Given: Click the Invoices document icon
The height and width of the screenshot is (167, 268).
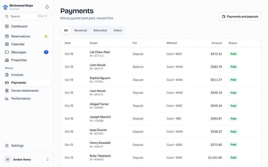Looking at the screenshot, I should (7, 75).
